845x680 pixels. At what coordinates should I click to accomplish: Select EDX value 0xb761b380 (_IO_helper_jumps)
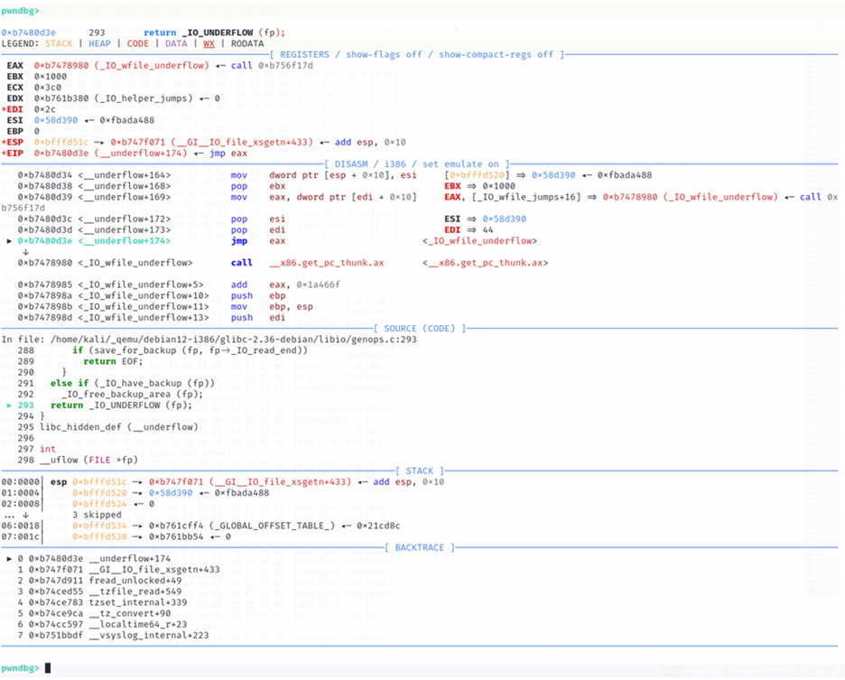click(x=113, y=98)
